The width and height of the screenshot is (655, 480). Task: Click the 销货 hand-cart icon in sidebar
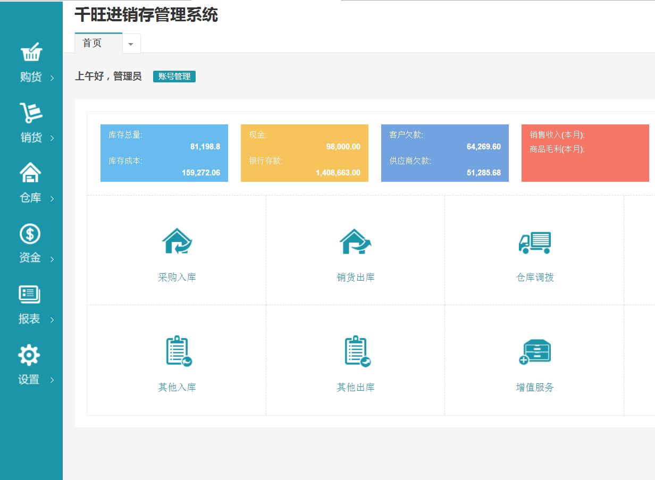coord(31,113)
